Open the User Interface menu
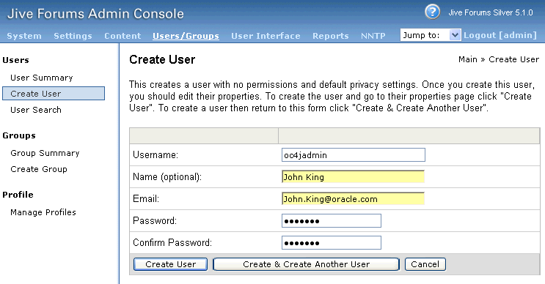This screenshot has width=545, height=284. click(x=266, y=36)
